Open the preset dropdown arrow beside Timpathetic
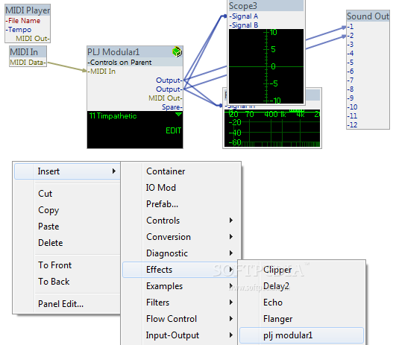Screen dimensions: 396x345 click(x=178, y=115)
